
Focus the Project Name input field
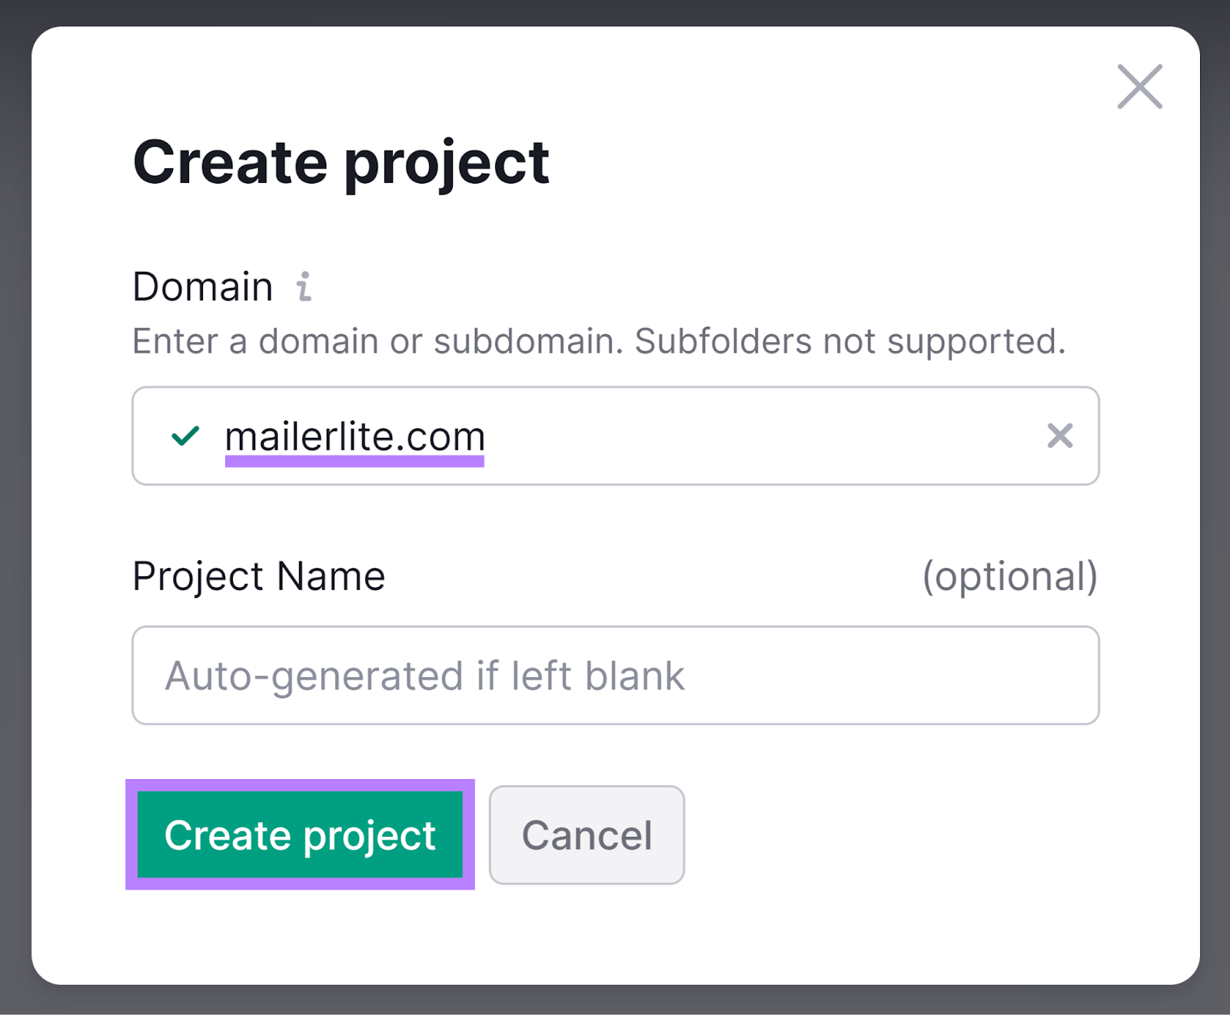615,675
